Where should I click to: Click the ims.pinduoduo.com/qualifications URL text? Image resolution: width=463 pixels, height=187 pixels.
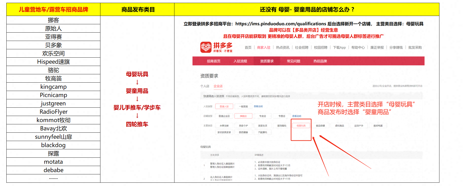coord(281,24)
